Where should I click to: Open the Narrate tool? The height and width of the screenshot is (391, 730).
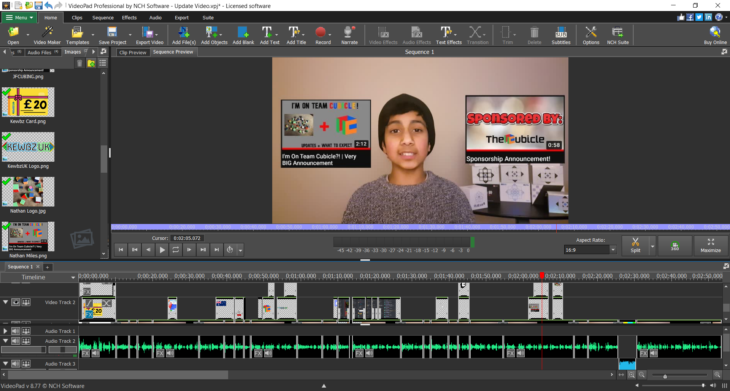coord(349,35)
